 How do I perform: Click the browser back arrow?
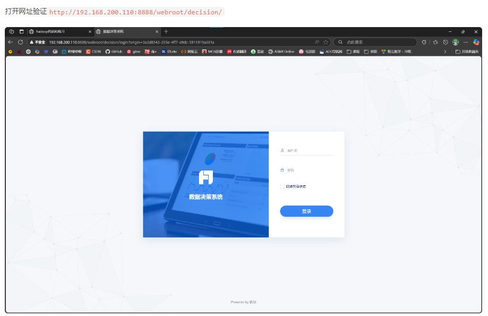(x=11, y=42)
